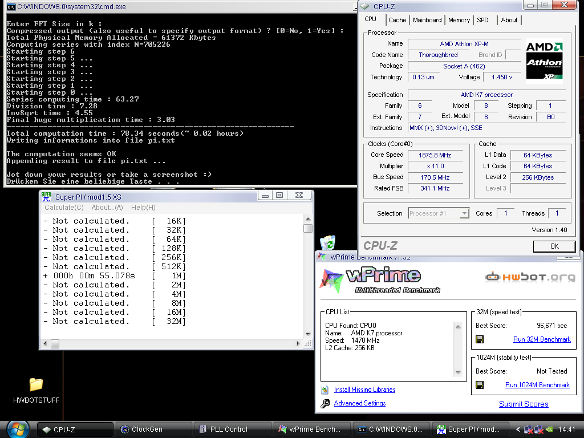Viewport: 584px width, 438px height.
Task: Click the 1024M benchmark save disk icon
Action: 480,385
